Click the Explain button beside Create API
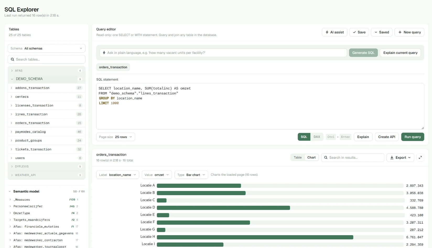The height and width of the screenshot is (248, 432). pos(363,137)
